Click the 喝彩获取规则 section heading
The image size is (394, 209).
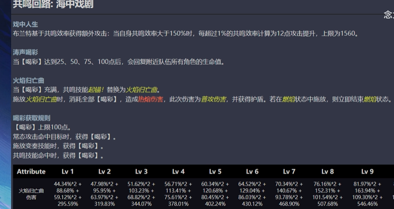[x=31, y=118]
